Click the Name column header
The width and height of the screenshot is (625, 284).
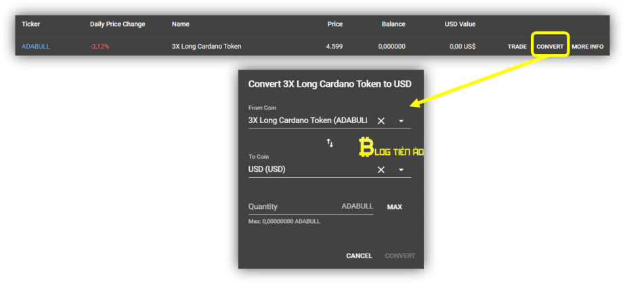point(181,24)
